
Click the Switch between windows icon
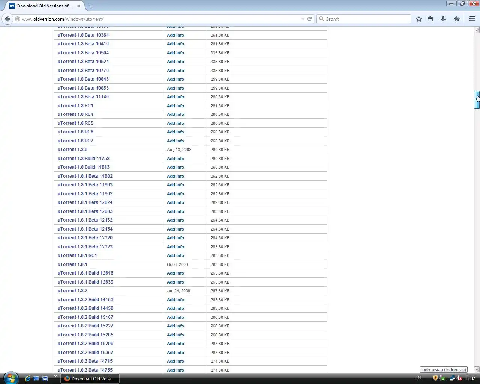pos(45,378)
